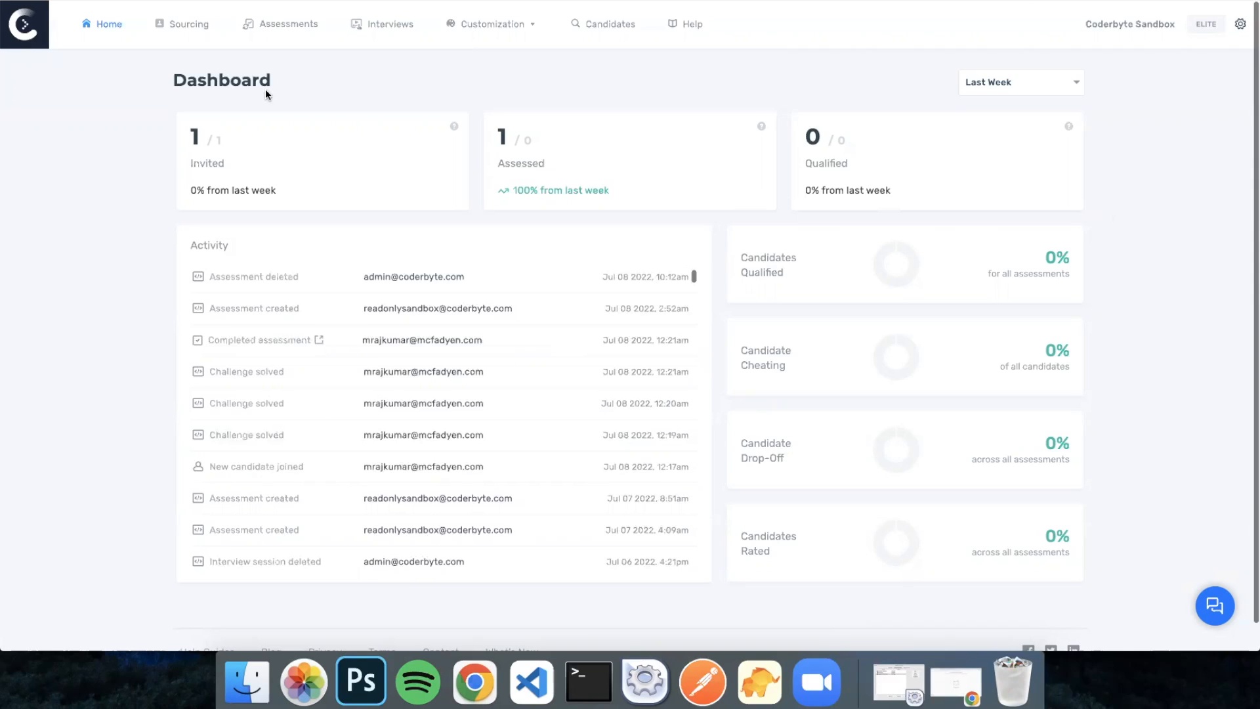
Task: Click the Help icon in navigation
Action: click(673, 24)
